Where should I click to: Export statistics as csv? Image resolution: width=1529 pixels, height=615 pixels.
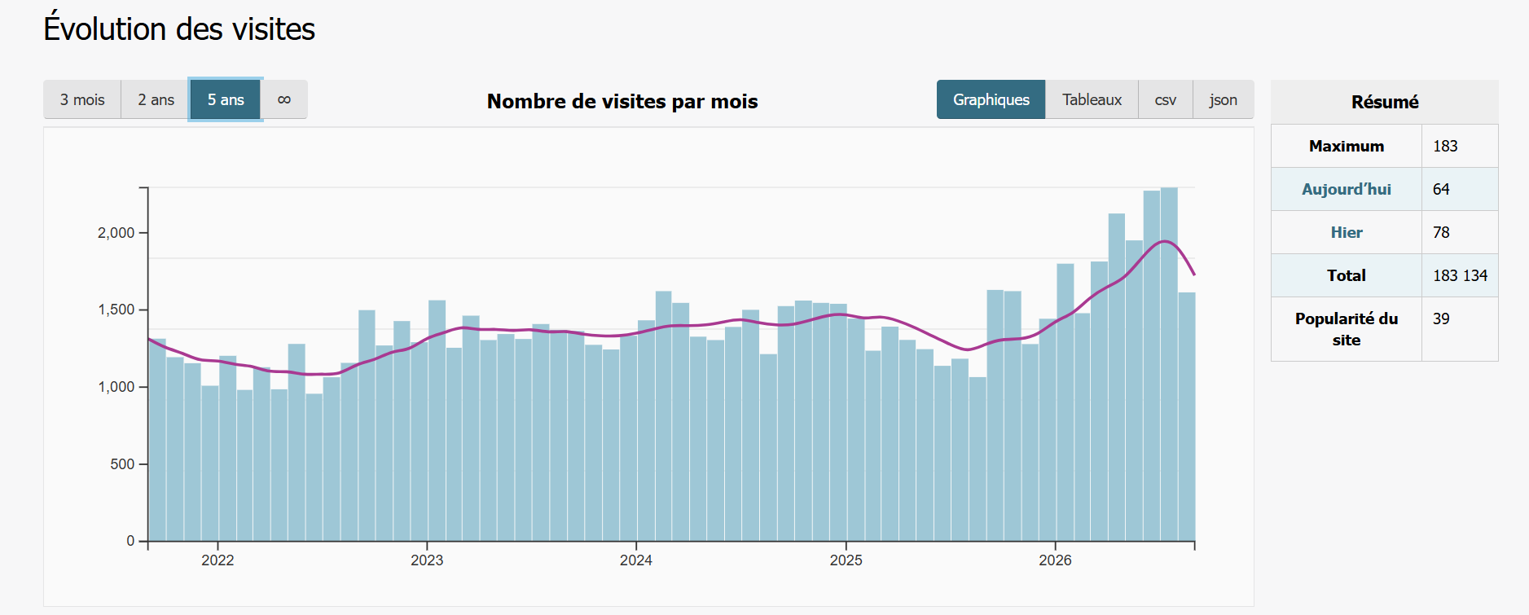tap(1166, 99)
